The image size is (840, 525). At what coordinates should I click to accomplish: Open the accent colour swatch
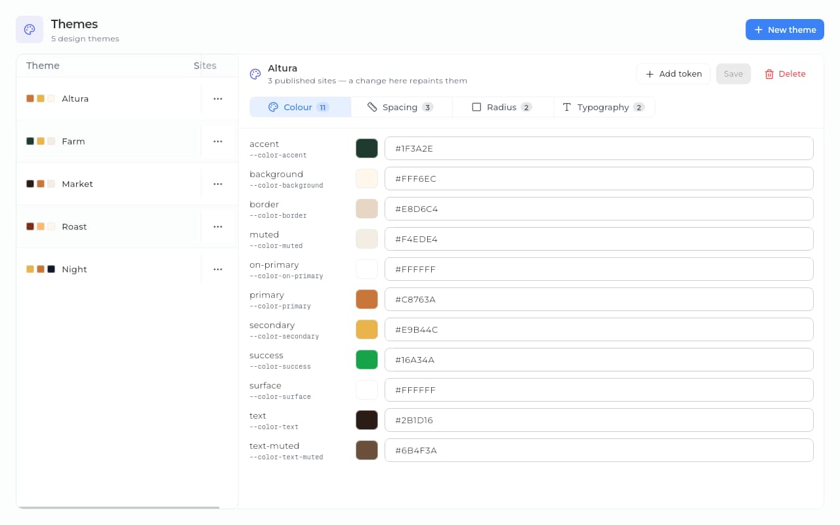coord(367,148)
